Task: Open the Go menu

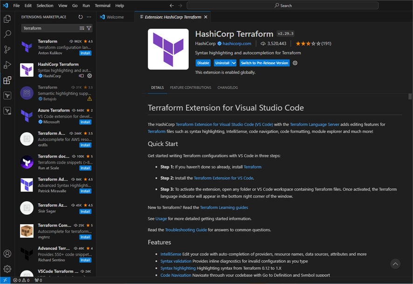Action: click(x=75, y=6)
